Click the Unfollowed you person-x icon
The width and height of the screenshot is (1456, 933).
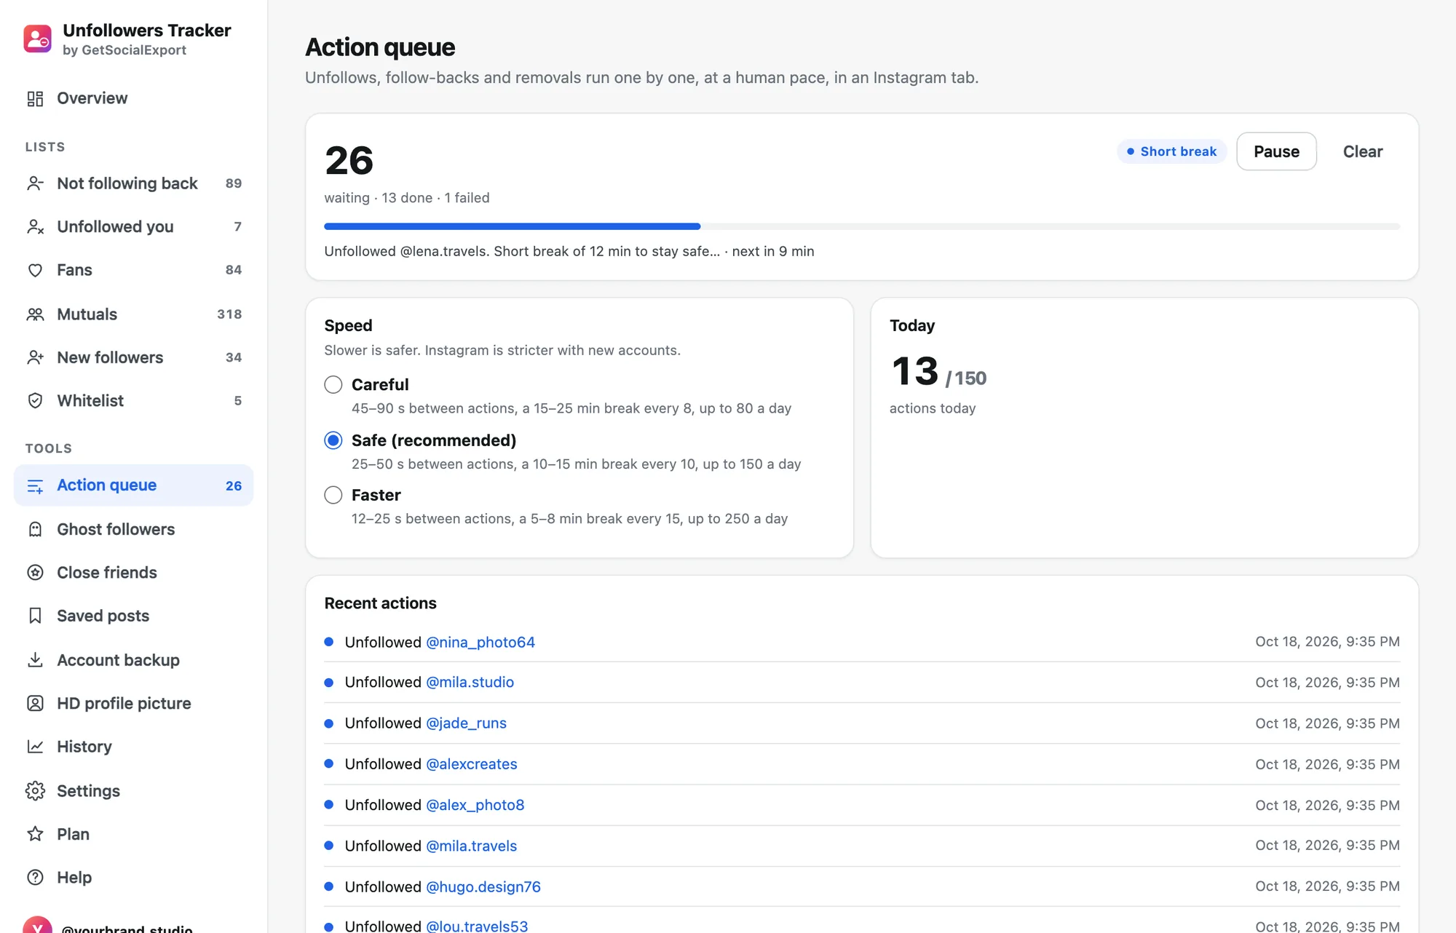pyautogui.click(x=35, y=227)
